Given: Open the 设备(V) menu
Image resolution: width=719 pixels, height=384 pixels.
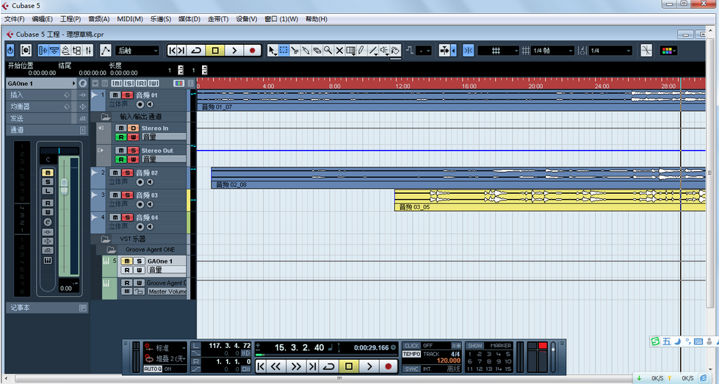Looking at the screenshot, I should [247, 19].
